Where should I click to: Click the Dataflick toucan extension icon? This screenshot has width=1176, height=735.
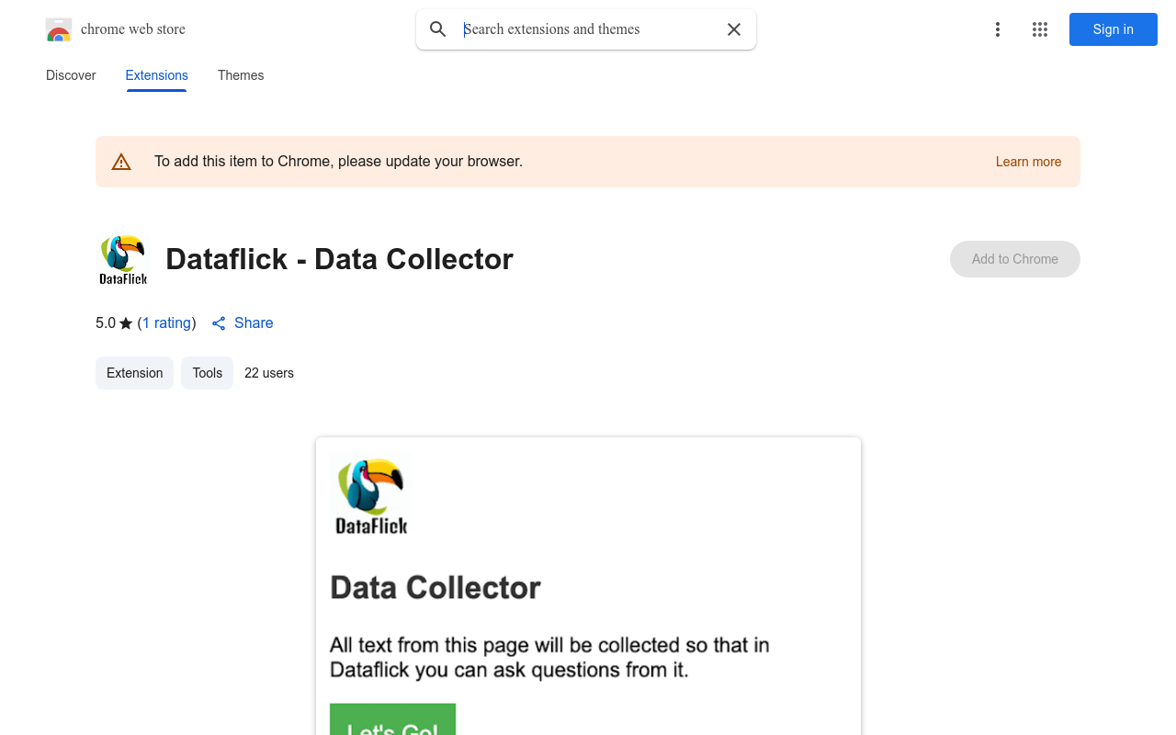[x=122, y=259]
